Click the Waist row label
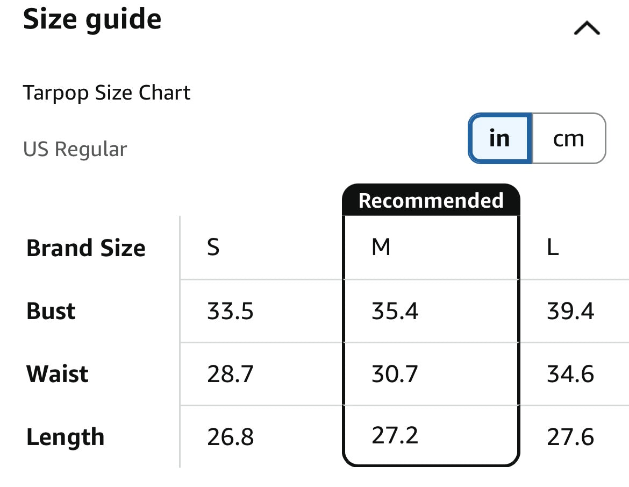This screenshot has height=487, width=629. (58, 374)
